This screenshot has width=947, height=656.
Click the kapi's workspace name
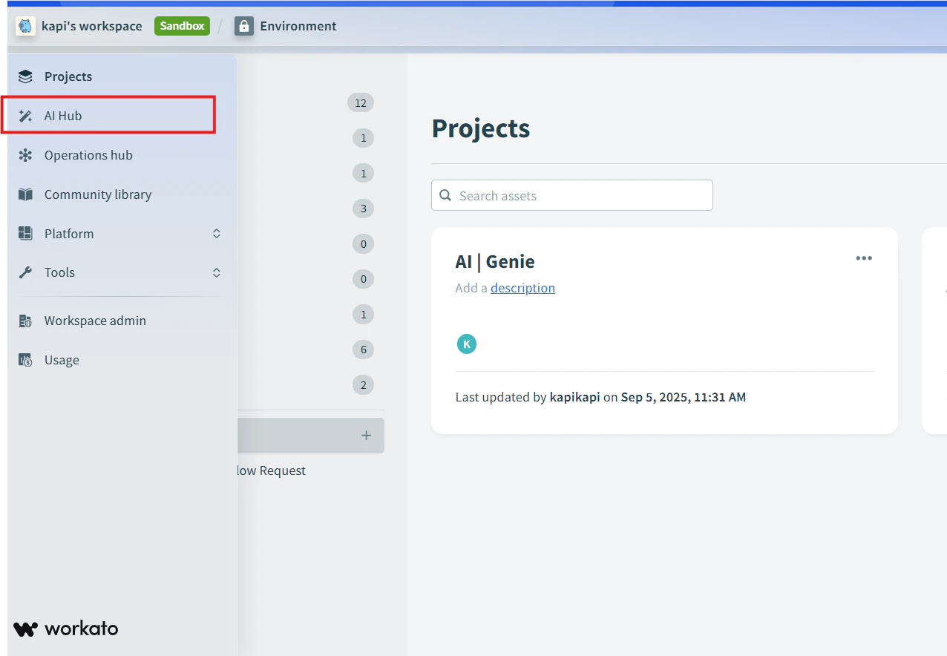tap(91, 26)
